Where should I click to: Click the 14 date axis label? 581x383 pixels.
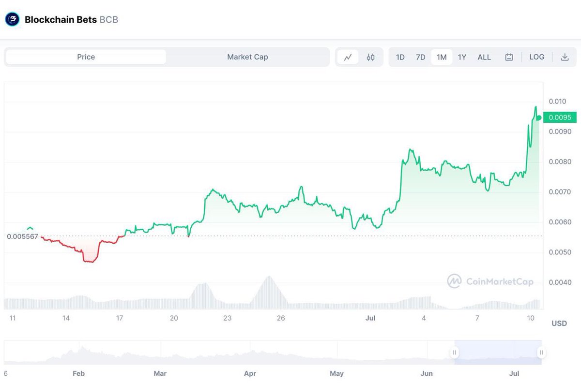(x=66, y=318)
